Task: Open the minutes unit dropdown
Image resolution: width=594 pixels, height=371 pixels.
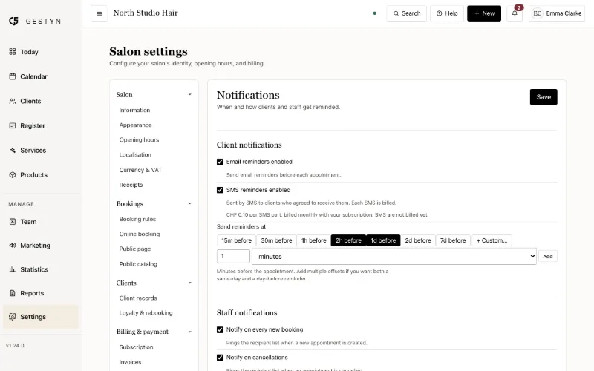Action: click(x=394, y=256)
